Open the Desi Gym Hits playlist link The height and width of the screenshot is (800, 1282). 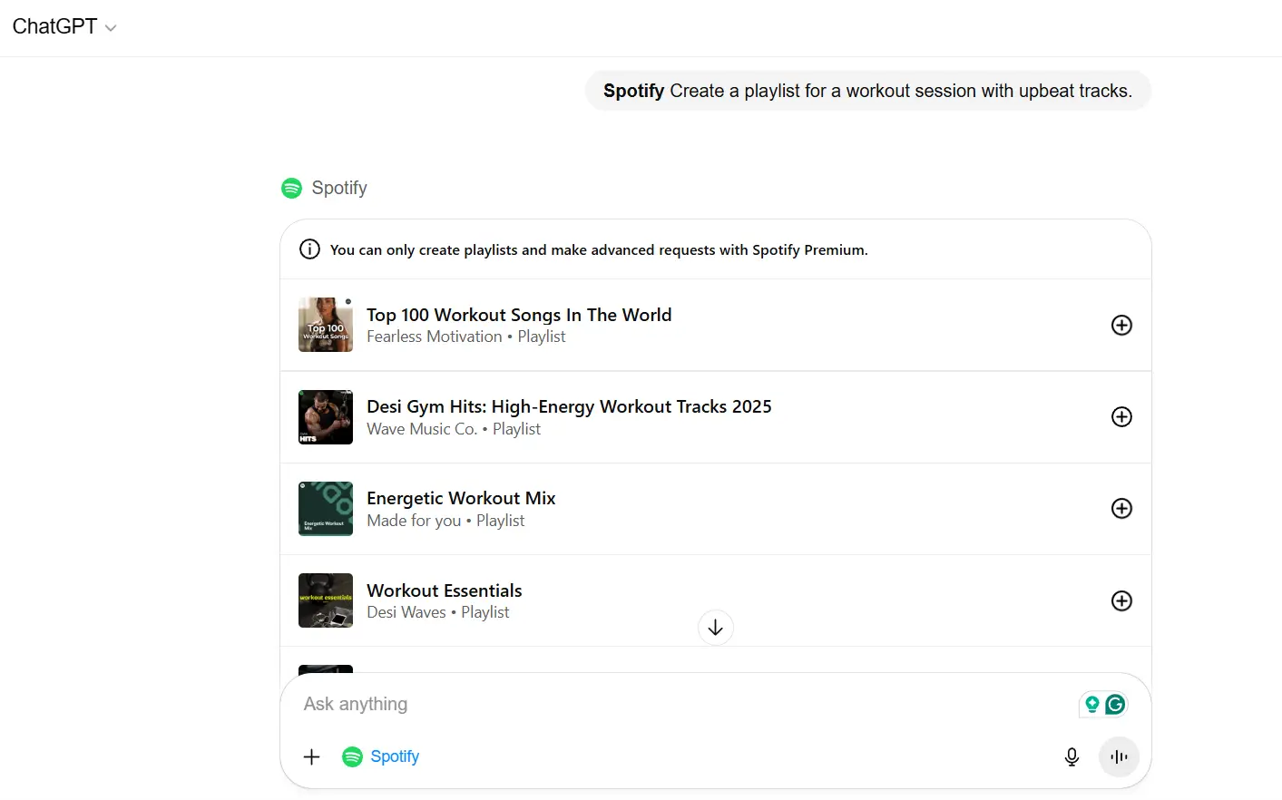tap(569, 406)
